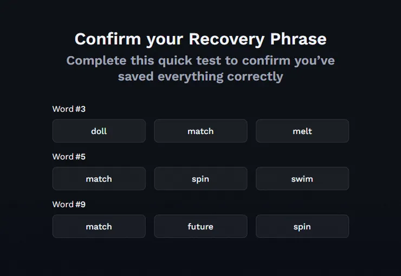Choose "match" under Word #3
This screenshot has height=276, width=401.
[x=200, y=131]
